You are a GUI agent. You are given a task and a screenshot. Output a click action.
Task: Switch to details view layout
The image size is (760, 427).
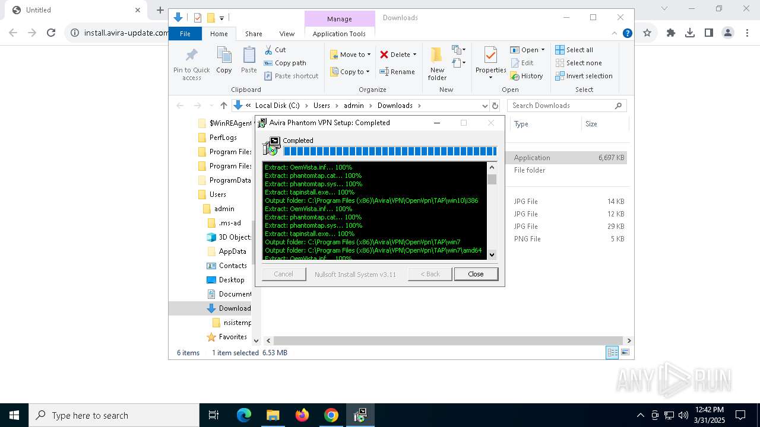[x=612, y=352]
